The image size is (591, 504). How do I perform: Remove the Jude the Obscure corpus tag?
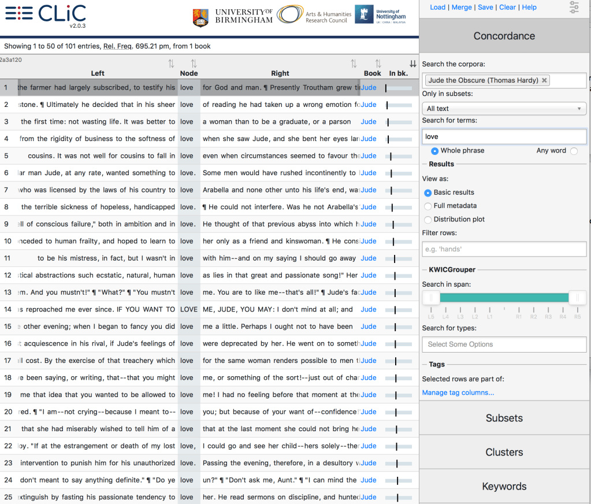point(544,80)
